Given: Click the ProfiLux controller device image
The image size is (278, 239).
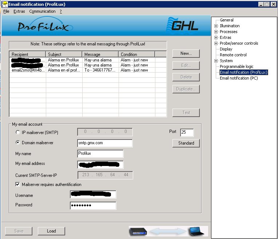Looking at the screenshot, I should pyautogui.click(x=138, y=231).
